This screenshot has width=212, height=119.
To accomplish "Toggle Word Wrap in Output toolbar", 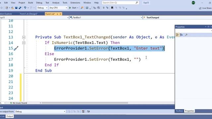I will pos(88,111).
